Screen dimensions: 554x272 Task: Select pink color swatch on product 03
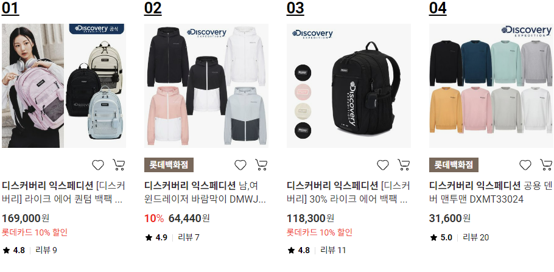tap(303, 92)
